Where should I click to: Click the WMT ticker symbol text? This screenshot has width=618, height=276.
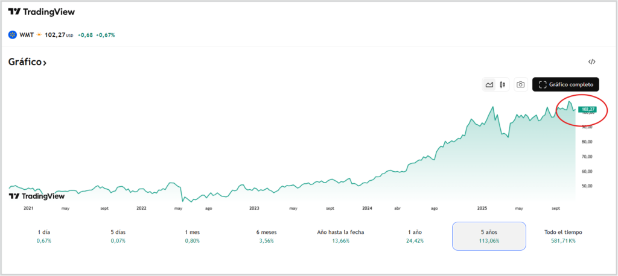pos(27,35)
